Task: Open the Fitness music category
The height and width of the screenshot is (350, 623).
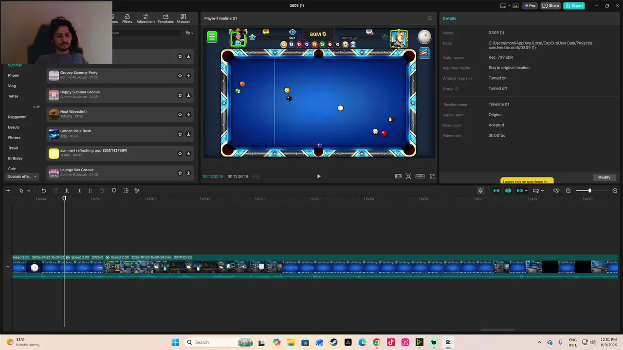Action: (x=14, y=138)
